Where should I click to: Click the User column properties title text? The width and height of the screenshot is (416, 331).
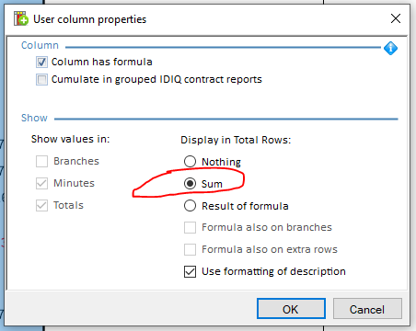pos(90,19)
